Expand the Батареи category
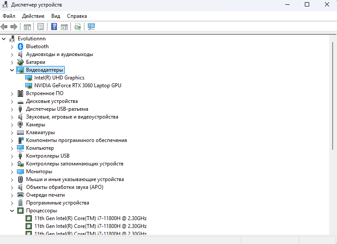This screenshot has height=244, width=337. click(x=12, y=62)
